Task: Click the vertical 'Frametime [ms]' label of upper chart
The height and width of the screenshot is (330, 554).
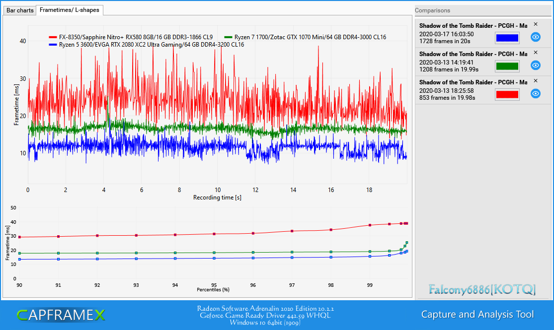Action: pyautogui.click(x=16, y=105)
